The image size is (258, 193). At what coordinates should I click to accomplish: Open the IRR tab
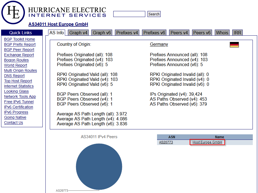tap(237, 33)
